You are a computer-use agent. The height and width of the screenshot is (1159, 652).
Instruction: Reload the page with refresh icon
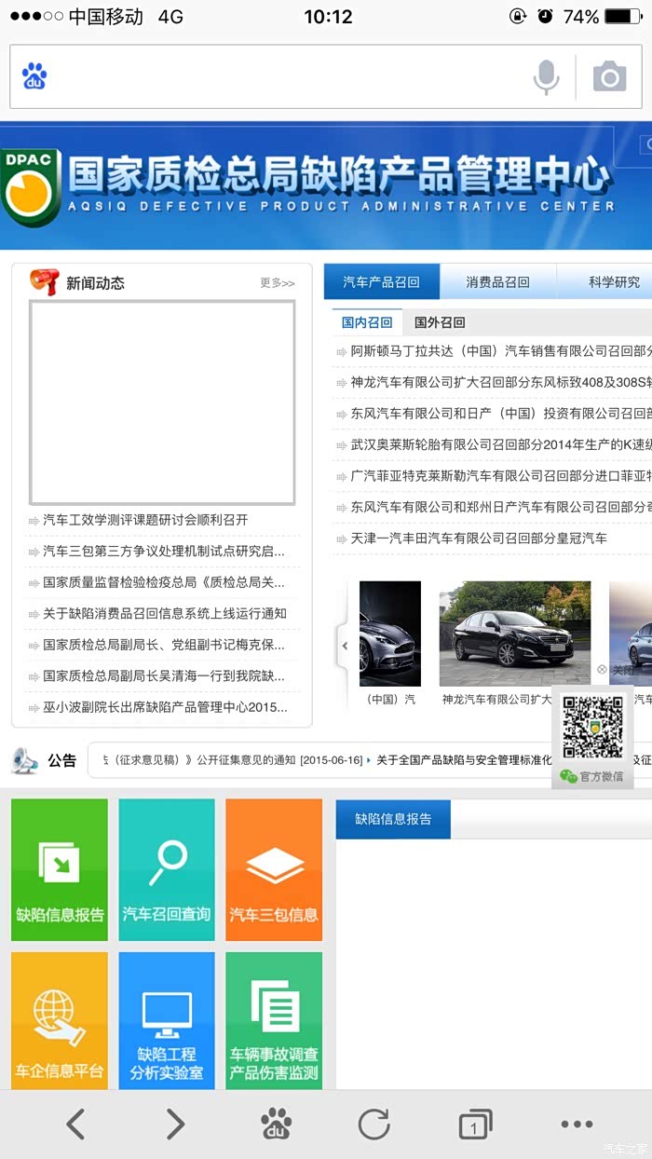coord(374,1125)
